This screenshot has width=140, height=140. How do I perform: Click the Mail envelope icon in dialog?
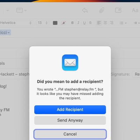pos(70,63)
